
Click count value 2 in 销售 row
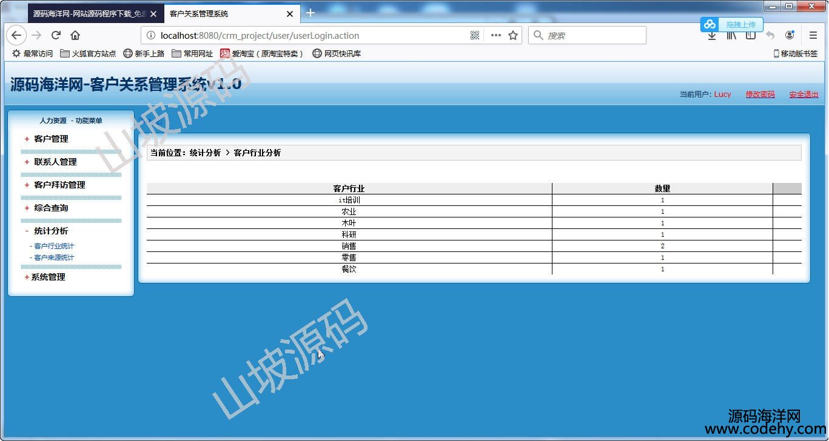coord(662,246)
